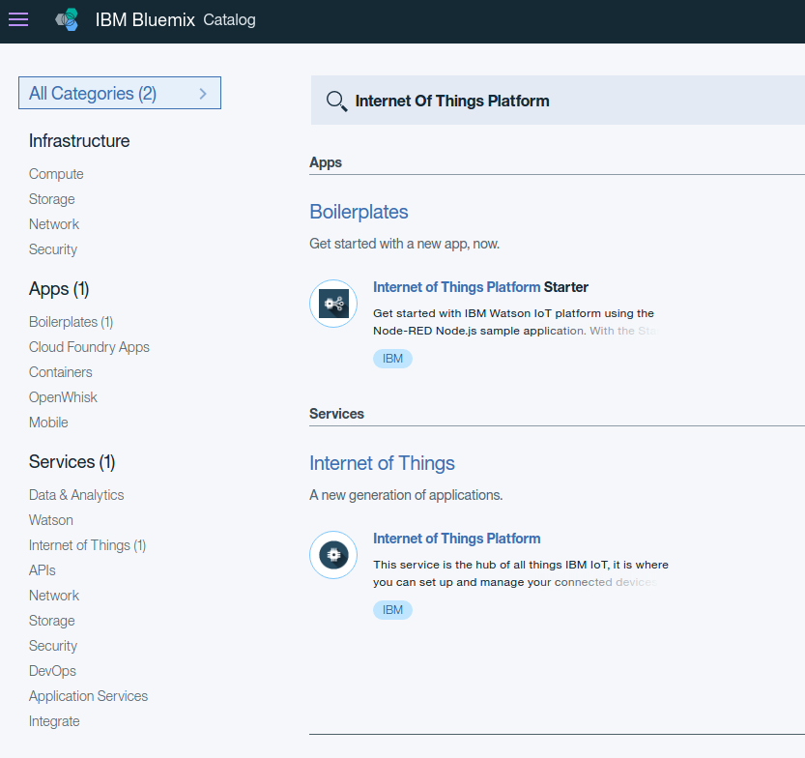The width and height of the screenshot is (805, 758).
Task: Open the Internet of Things Platform service link
Action: coord(456,539)
